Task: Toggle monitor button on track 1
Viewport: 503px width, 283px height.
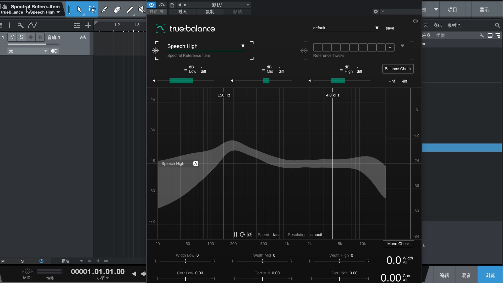Action: coord(40,37)
